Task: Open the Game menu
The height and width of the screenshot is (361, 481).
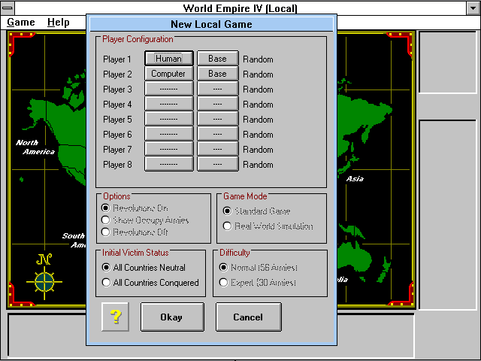Action: 21,23
